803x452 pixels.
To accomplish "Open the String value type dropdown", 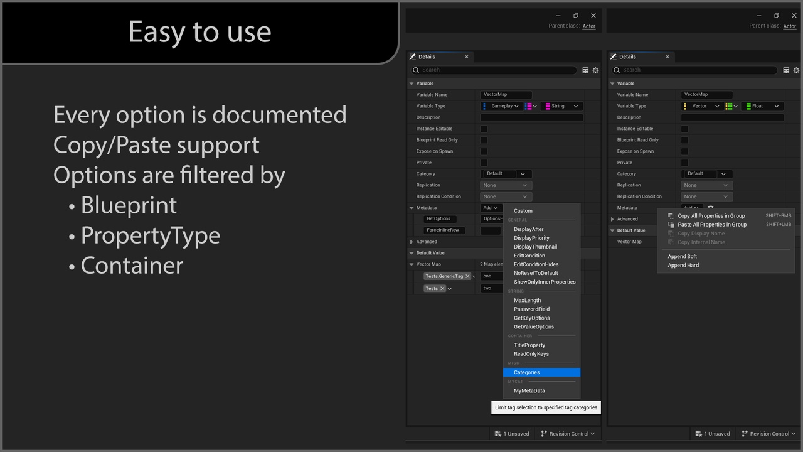I will tap(561, 106).
